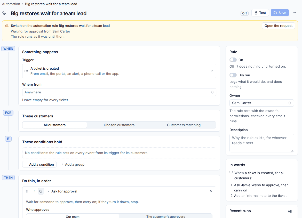This screenshot has width=302, height=218.
Task: Click the warning triangle icon in the banner
Action: pos(7,26)
